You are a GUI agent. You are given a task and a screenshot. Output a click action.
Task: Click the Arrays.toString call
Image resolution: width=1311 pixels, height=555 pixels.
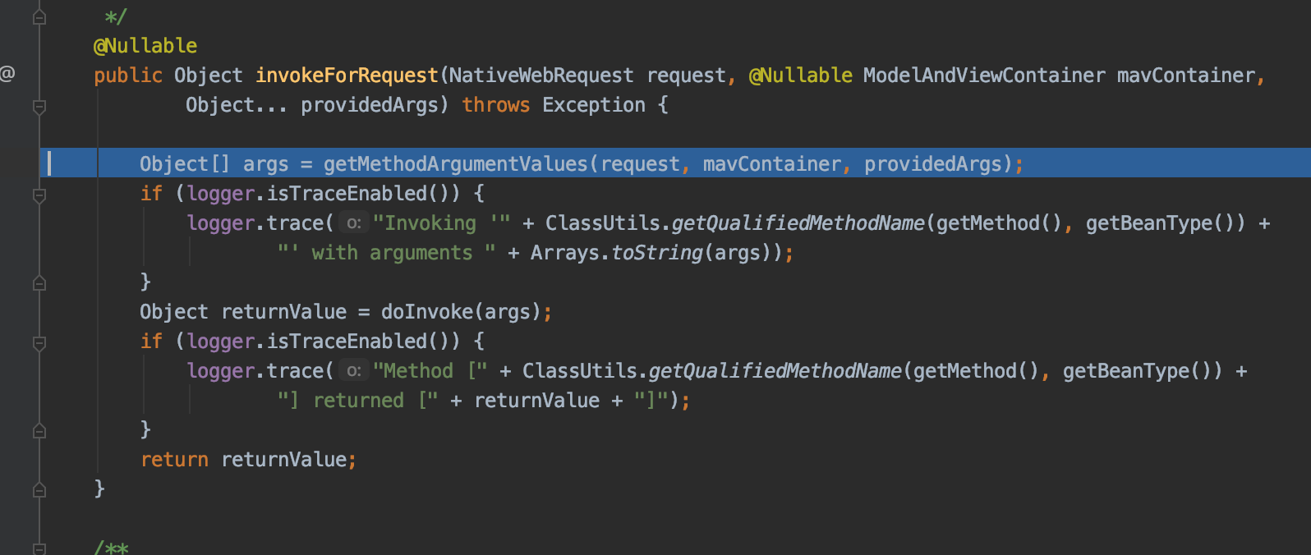tap(617, 253)
